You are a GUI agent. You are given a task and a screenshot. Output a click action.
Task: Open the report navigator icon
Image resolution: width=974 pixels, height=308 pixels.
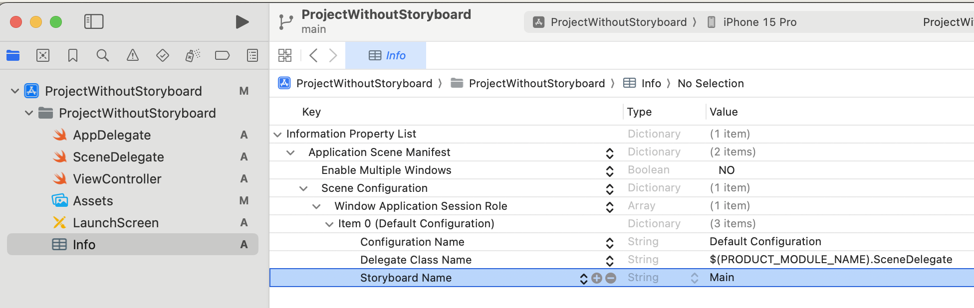[x=252, y=55]
